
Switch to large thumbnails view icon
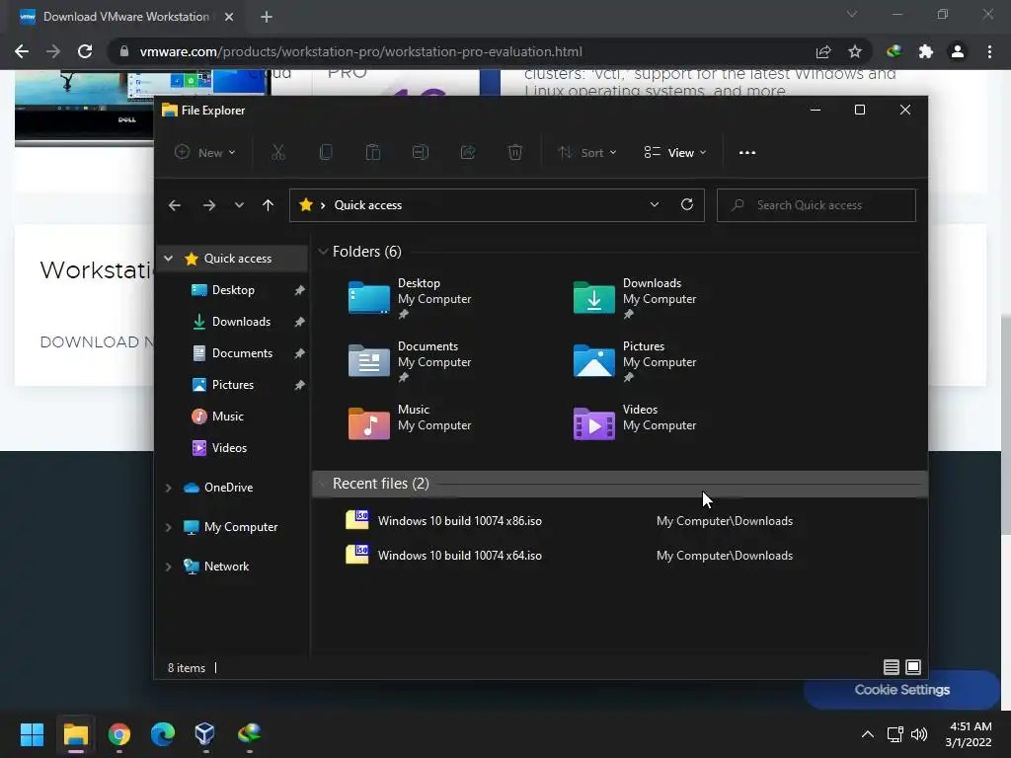click(913, 667)
